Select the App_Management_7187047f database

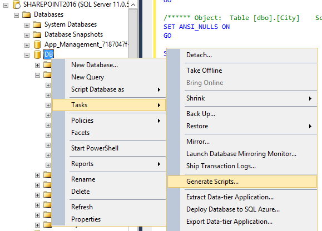coord(86,44)
